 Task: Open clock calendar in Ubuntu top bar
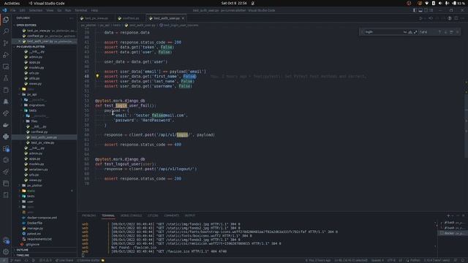click(234, 3)
